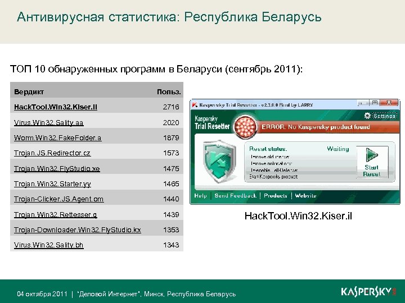Open Products in Trial Resetter footer
405x303 pixels.
[275, 196]
